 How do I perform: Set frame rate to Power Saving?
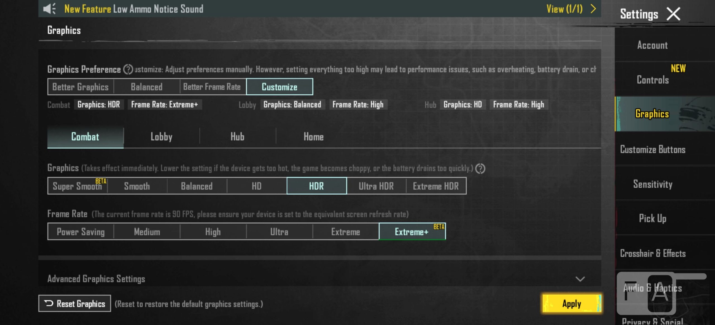pyautogui.click(x=81, y=231)
